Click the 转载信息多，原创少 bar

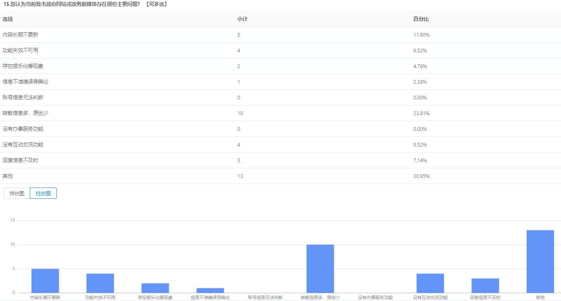click(x=320, y=268)
